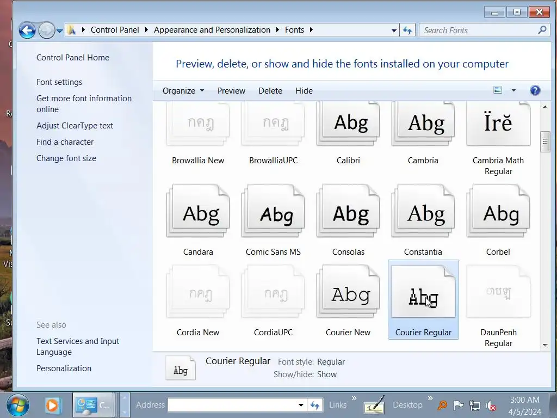Expand the Links toolbar chevron
Viewport: 557px width, 418px height.
pyautogui.click(x=354, y=398)
